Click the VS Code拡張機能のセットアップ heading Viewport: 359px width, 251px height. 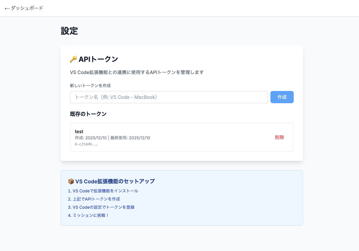115,181
